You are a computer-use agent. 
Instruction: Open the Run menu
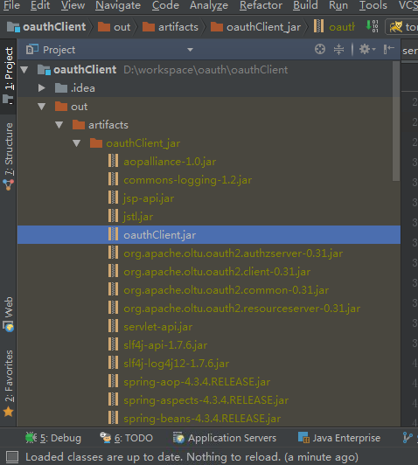[338, 5]
